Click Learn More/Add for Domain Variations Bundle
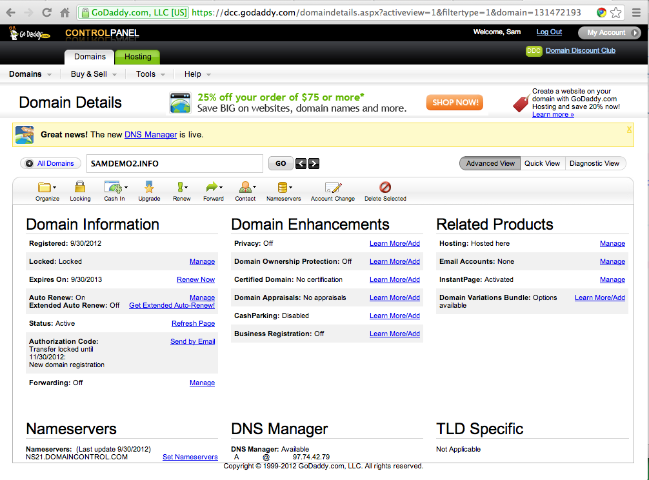This screenshot has height=480, width=649. pyautogui.click(x=600, y=297)
